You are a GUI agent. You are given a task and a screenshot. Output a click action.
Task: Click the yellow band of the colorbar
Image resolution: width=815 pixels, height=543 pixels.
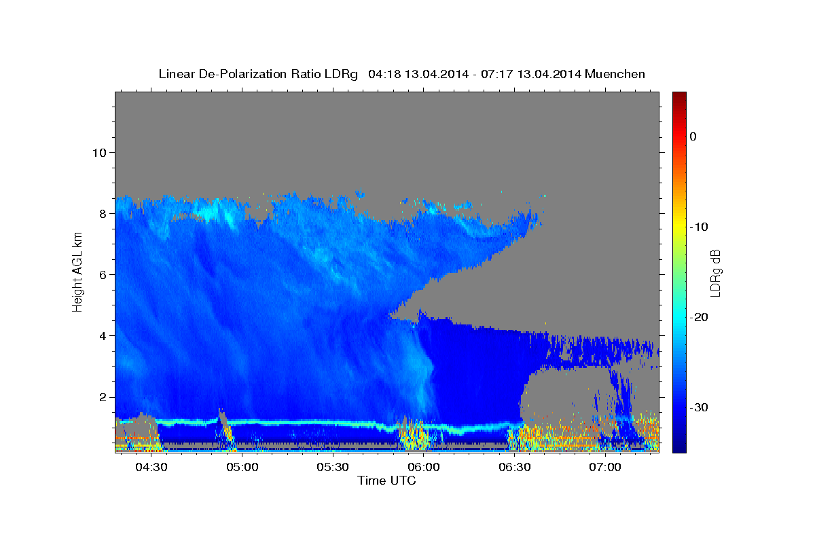click(x=679, y=227)
